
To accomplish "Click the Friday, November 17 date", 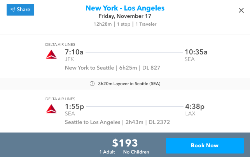I will coord(125,16).
